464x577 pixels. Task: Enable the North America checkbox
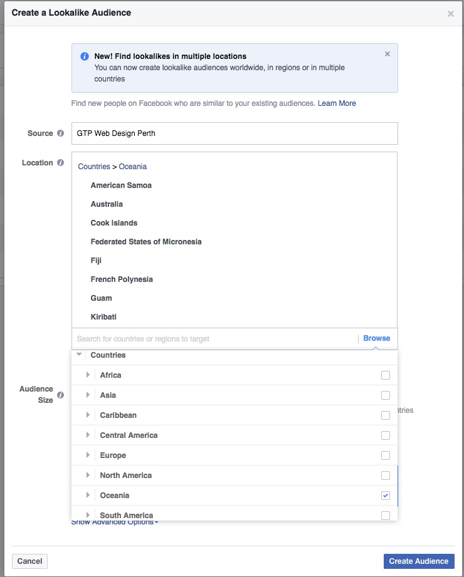click(386, 476)
